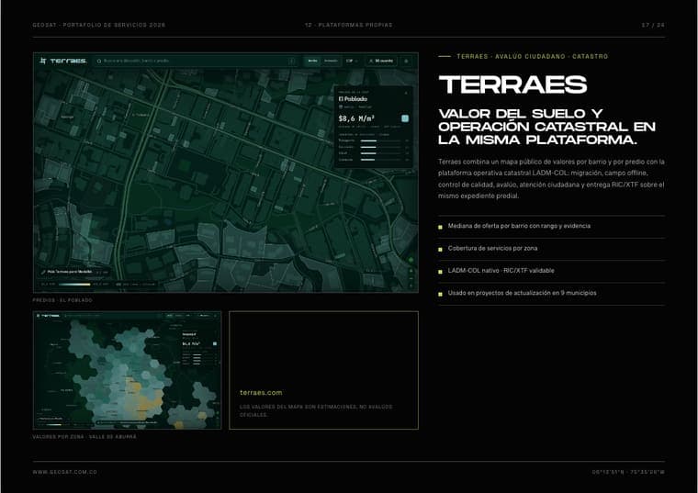This screenshot has width=698, height=493.
Task: Open the Mi cuenta account button
Action: [381, 61]
